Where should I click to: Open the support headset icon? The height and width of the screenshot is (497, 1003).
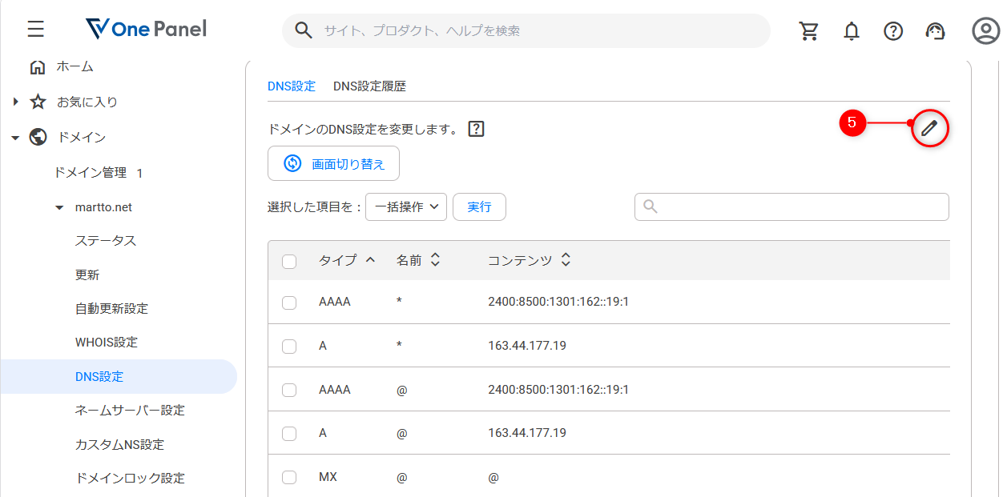tap(935, 31)
